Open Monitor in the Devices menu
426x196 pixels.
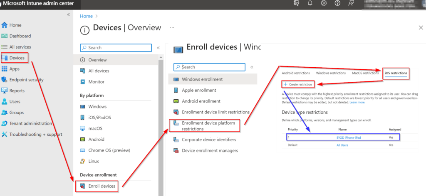92,82
